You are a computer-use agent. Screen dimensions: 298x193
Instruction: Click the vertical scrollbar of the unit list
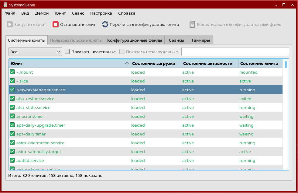point(286,116)
